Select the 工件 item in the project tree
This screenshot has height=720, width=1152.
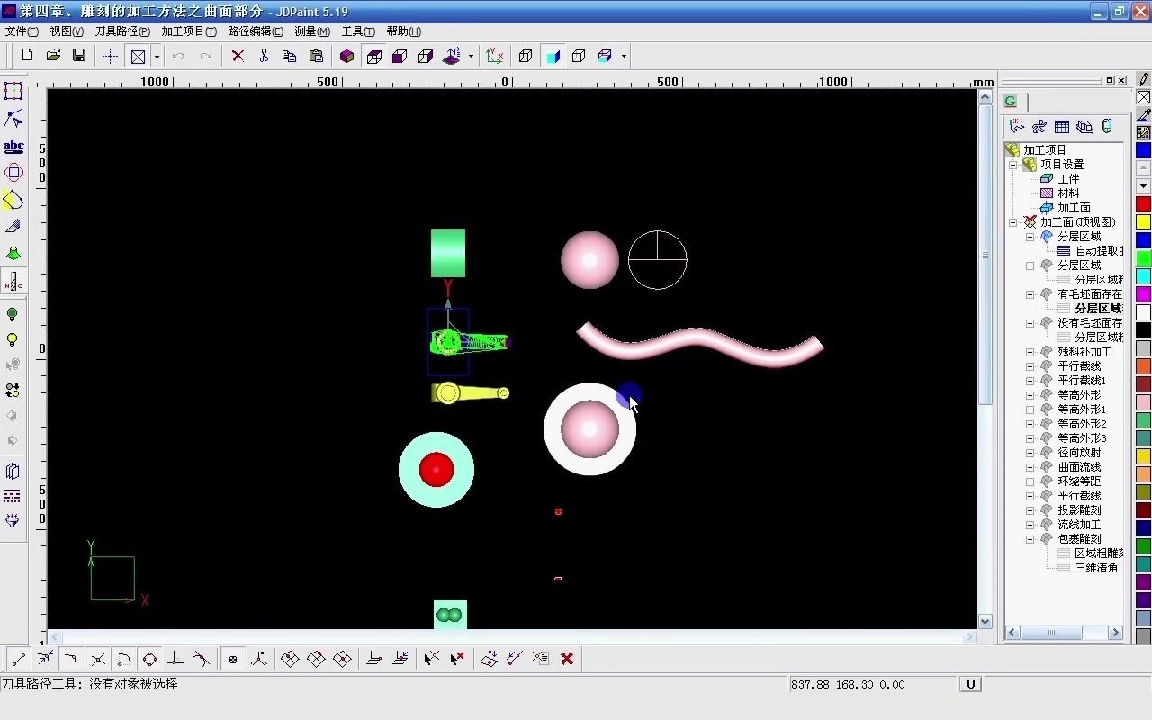point(1068,179)
